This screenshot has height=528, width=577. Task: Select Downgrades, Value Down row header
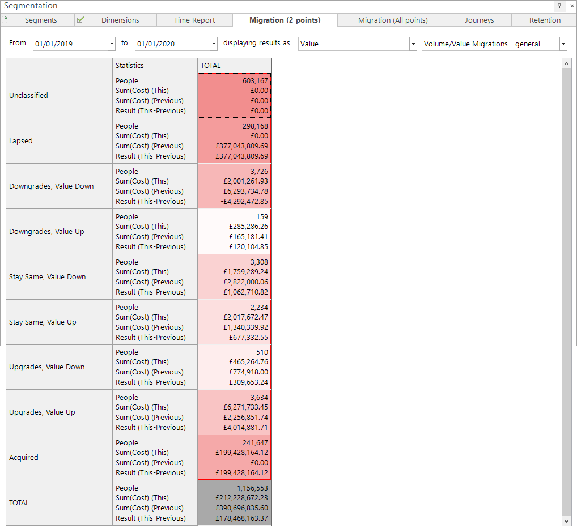coord(59,186)
